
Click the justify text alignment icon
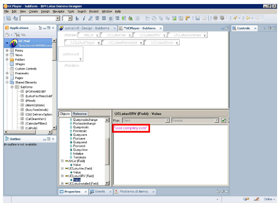click(x=104, y=18)
